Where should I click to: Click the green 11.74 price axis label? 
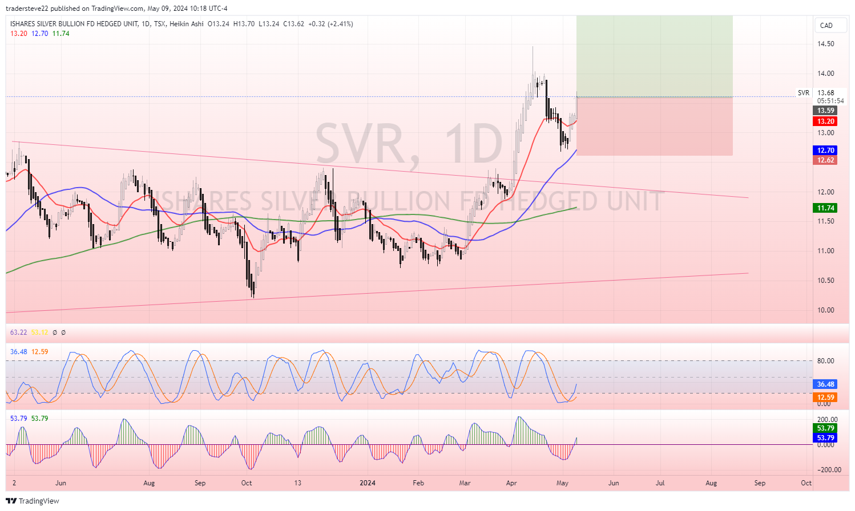point(825,208)
